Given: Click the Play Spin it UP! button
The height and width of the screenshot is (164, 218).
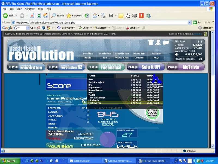Looking at the screenshot, I should 145,67.
